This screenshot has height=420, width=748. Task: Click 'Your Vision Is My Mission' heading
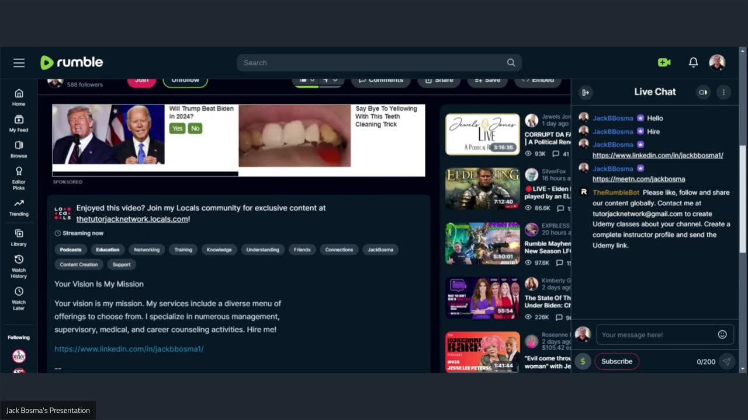click(99, 284)
